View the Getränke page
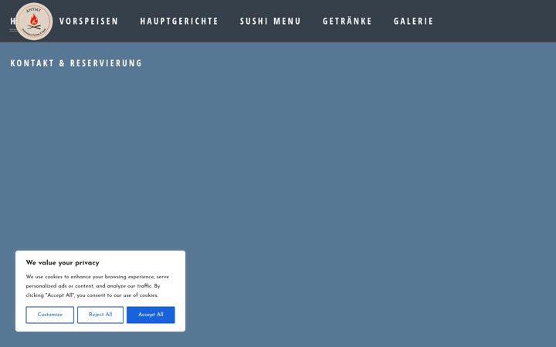This screenshot has height=347, width=556. point(347,21)
